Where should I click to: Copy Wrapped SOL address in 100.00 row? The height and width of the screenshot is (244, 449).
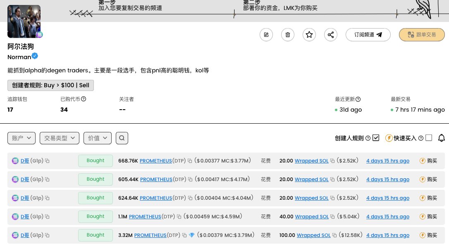(334, 235)
